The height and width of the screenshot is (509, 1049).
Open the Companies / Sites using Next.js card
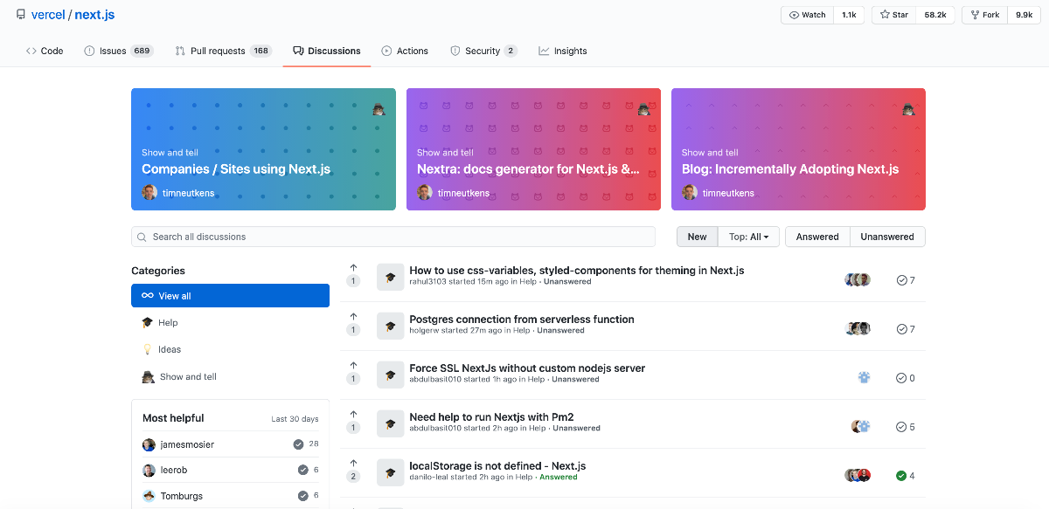(x=263, y=149)
